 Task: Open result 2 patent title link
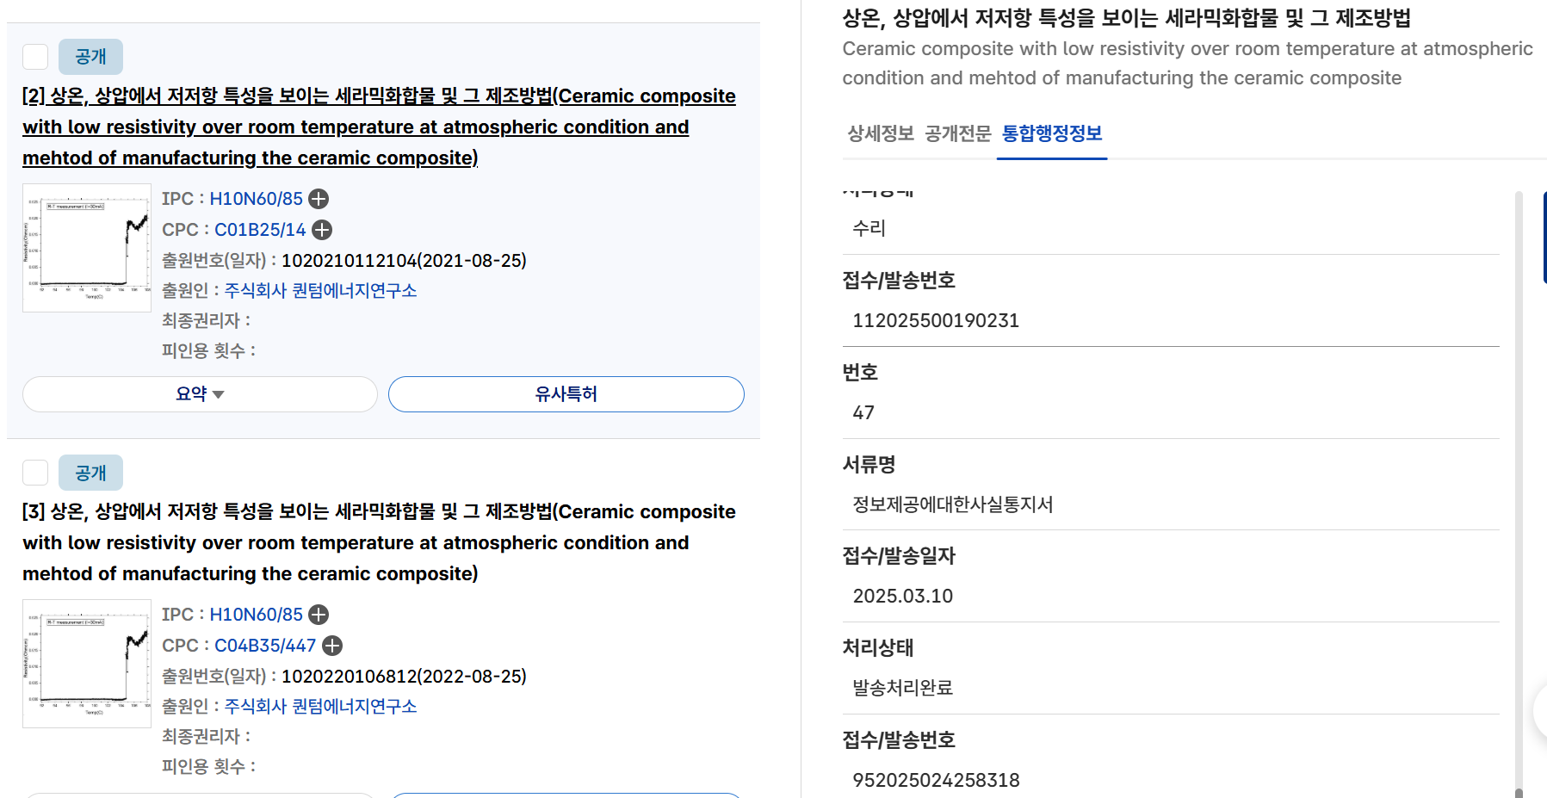click(379, 127)
